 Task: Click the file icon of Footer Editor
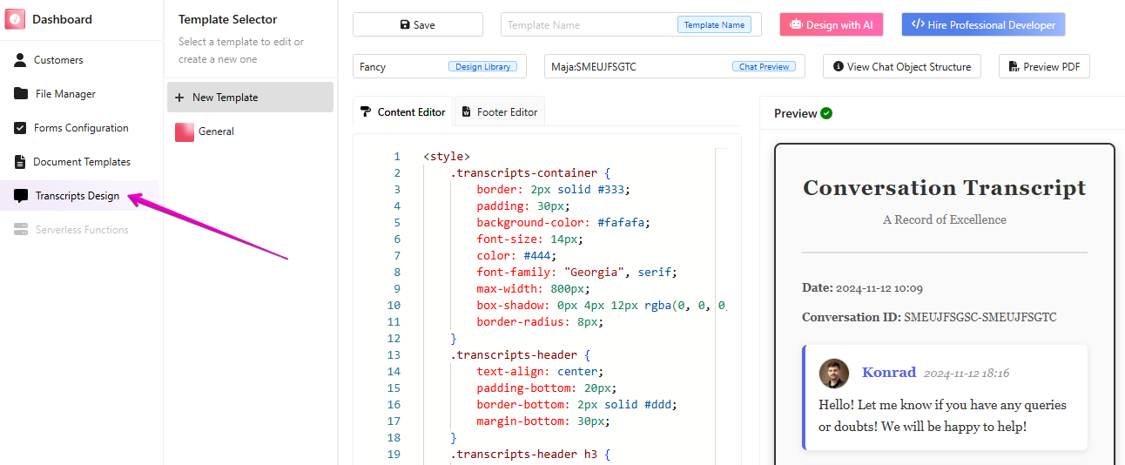[467, 111]
